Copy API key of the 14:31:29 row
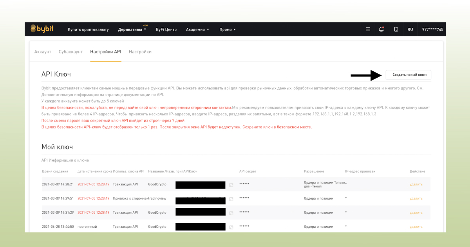 click(231, 213)
